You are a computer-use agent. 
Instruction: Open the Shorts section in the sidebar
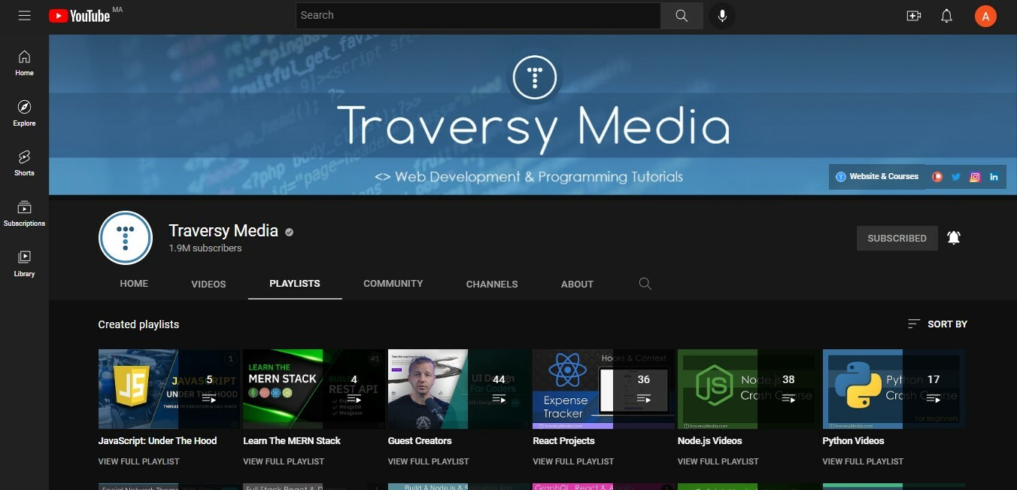(24, 162)
